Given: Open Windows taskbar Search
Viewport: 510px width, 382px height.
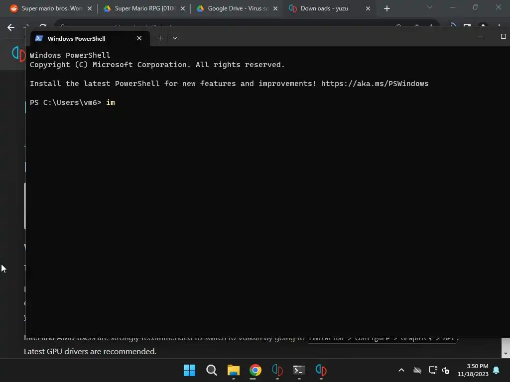Looking at the screenshot, I should 211,370.
